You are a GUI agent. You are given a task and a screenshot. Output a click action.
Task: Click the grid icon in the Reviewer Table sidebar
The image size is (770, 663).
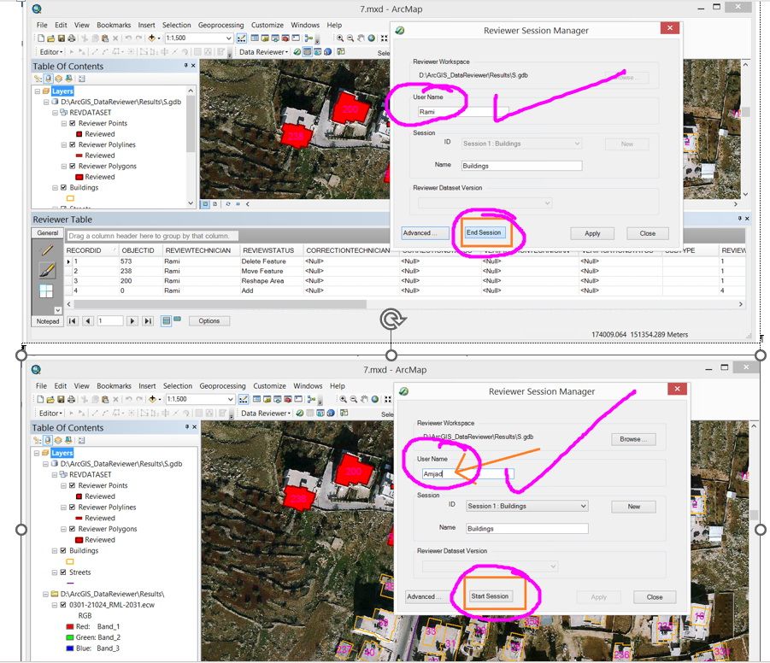click(46, 290)
